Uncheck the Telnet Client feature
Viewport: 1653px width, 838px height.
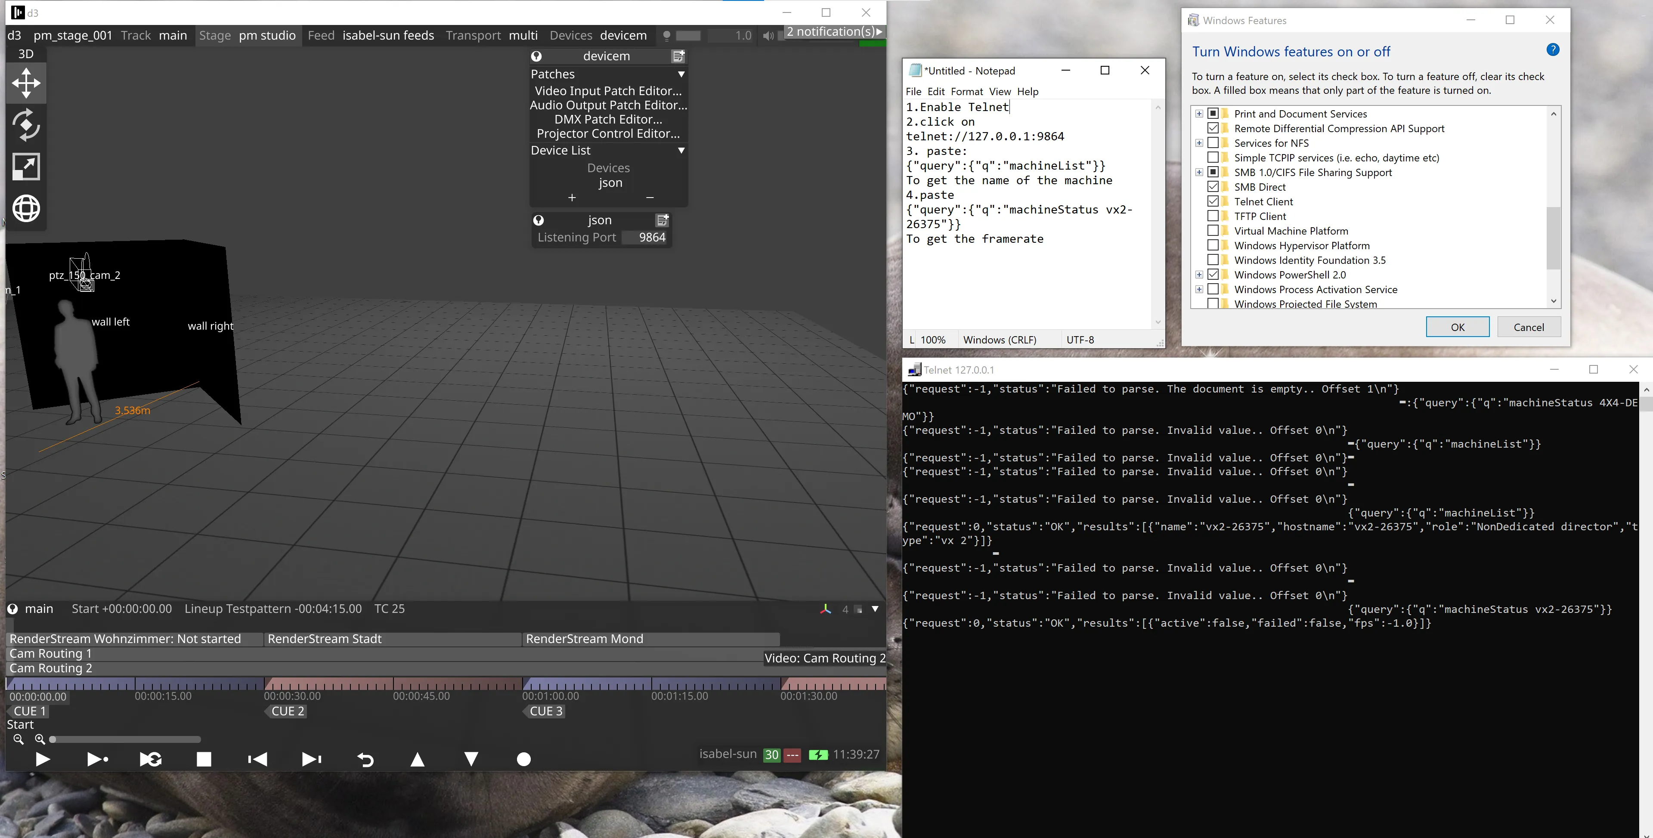coord(1214,201)
